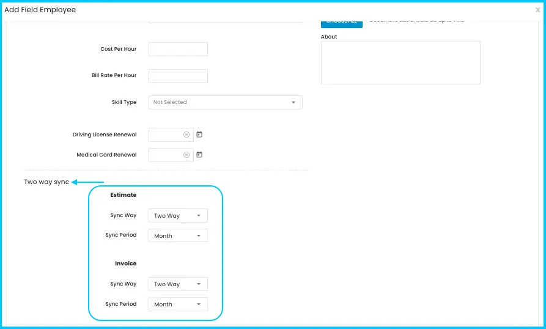Click the Invoice section label
The height and width of the screenshot is (329, 546).
pos(126,264)
